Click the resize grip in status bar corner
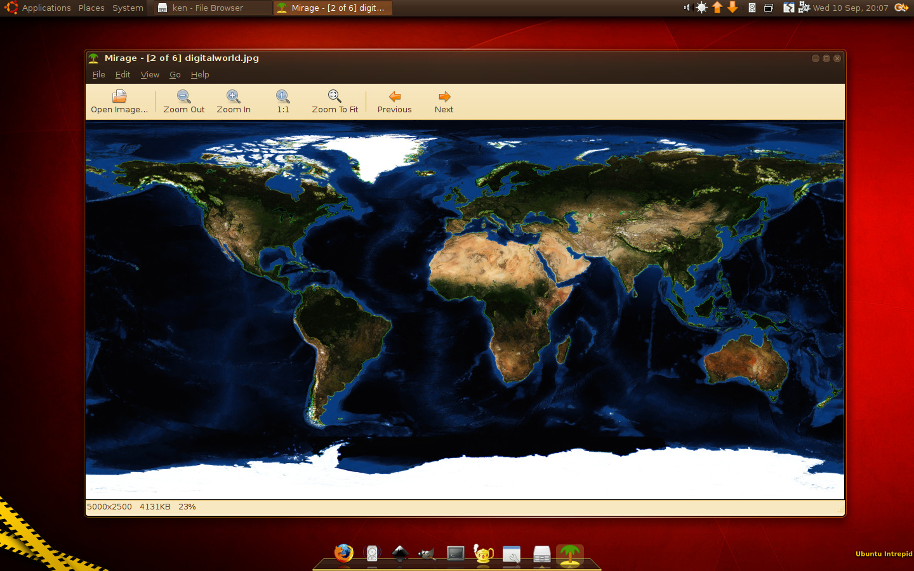This screenshot has height=571, width=914. coord(840,509)
